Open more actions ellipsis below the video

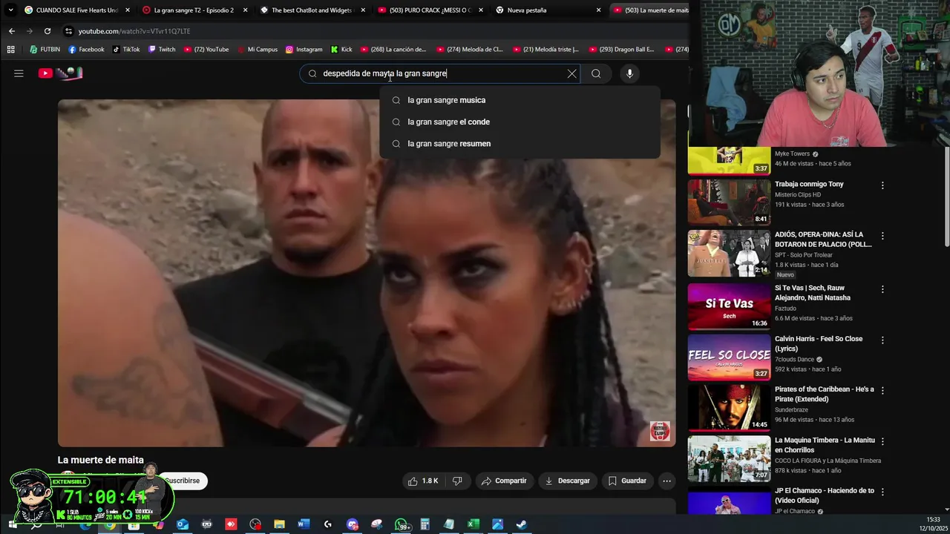(x=666, y=481)
